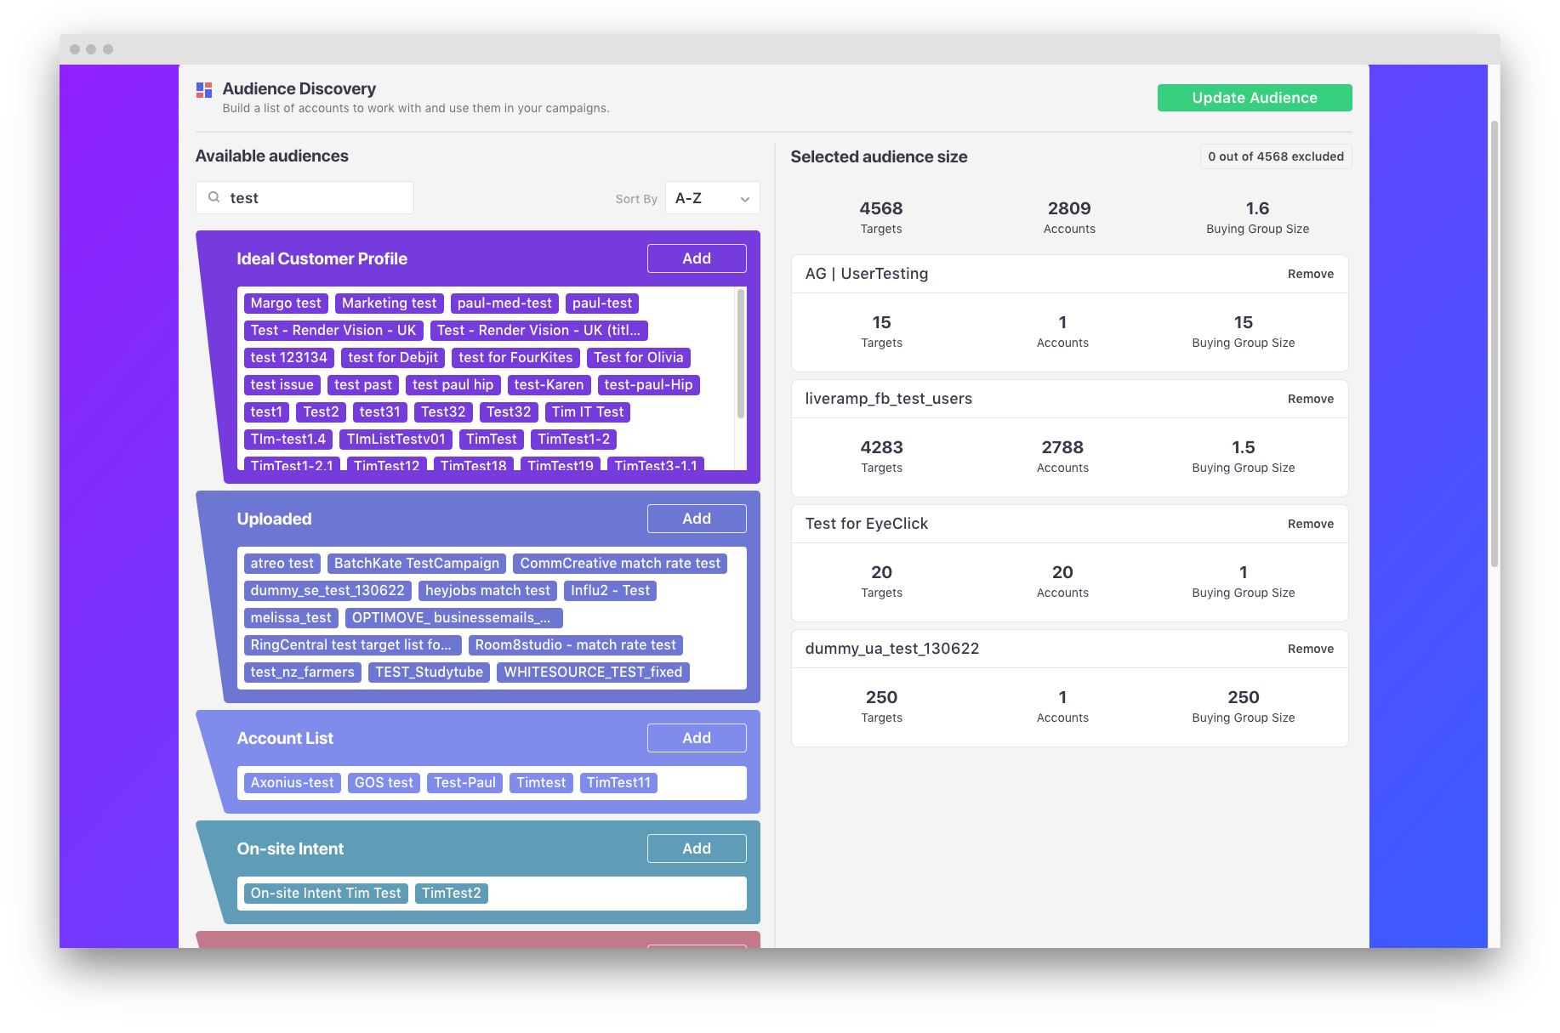Click the 0 out of 4568 excluded badge
1560x1033 pixels.
click(x=1275, y=156)
